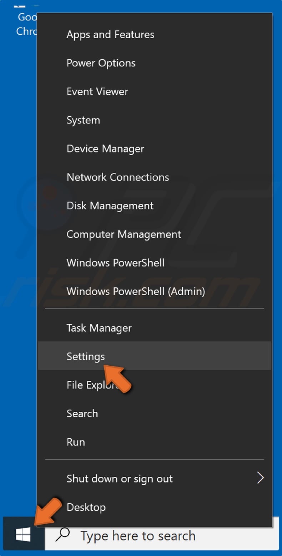Viewport: 282px width, 556px height.
Task: Open Power Options
Action: click(101, 63)
